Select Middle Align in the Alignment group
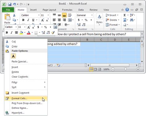The height and width of the screenshot is (116, 146). [x=59, y=15]
